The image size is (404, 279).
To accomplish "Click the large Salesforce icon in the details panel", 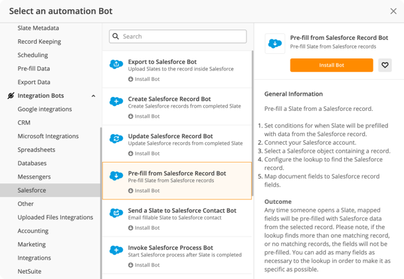I will click(275, 44).
